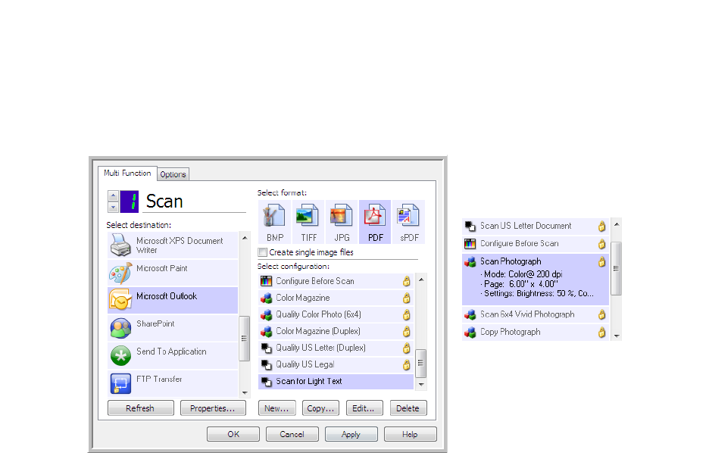Click the Microsoft Outlook destination icon
Screen dimensions: 709x453
pos(120,300)
